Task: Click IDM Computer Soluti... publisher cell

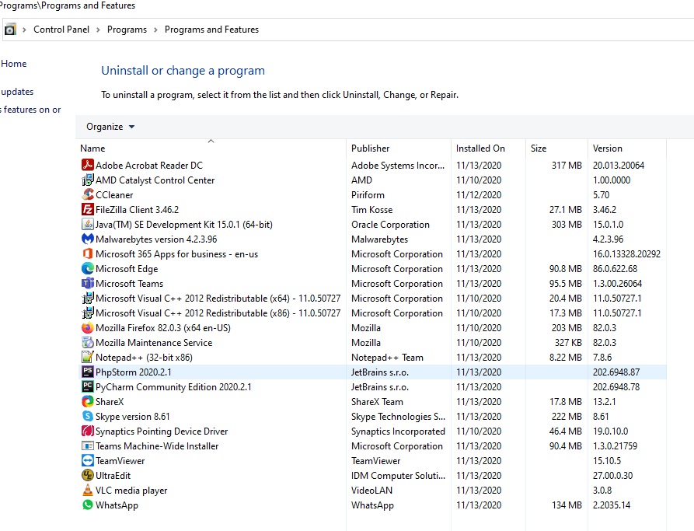Action: pyautogui.click(x=399, y=476)
